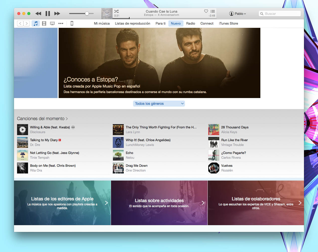The width and height of the screenshot is (318, 252).
Task: Show more media types with the ellipsis
Action: [61, 23]
